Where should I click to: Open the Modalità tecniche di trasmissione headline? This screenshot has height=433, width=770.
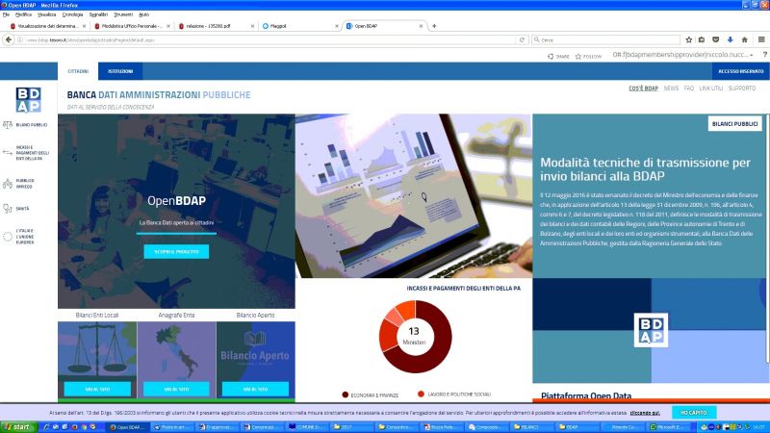645,169
